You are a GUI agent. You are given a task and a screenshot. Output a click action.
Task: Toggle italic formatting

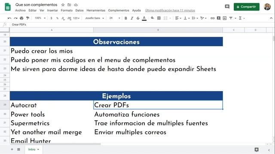click(132, 18)
